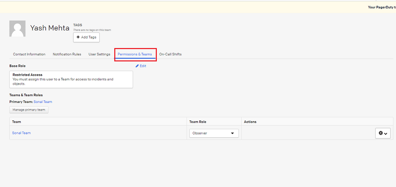Click the pencil Edit link for Base Role
Image resolution: width=396 pixels, height=187 pixels.
pos(141,66)
